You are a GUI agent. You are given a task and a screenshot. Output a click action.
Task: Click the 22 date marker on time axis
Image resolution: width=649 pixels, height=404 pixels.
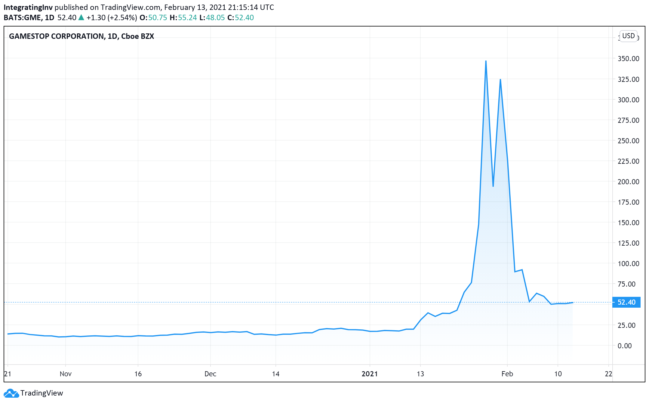pos(608,374)
